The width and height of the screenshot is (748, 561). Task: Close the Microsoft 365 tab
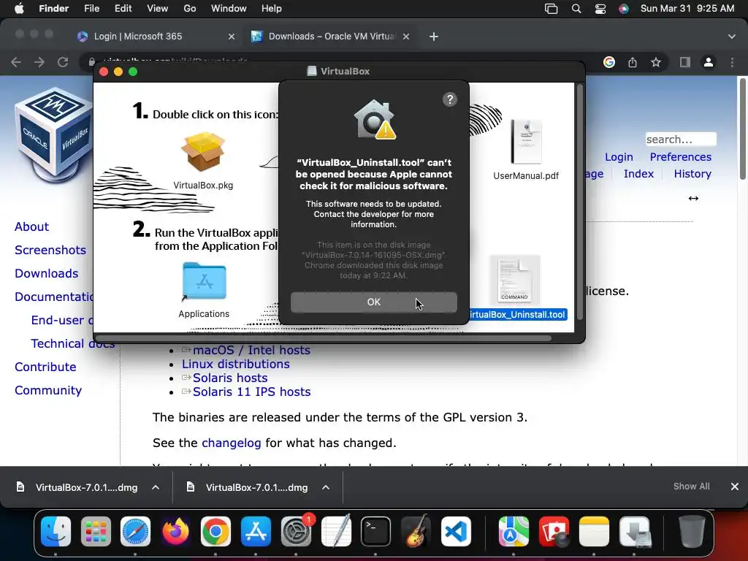[232, 37]
